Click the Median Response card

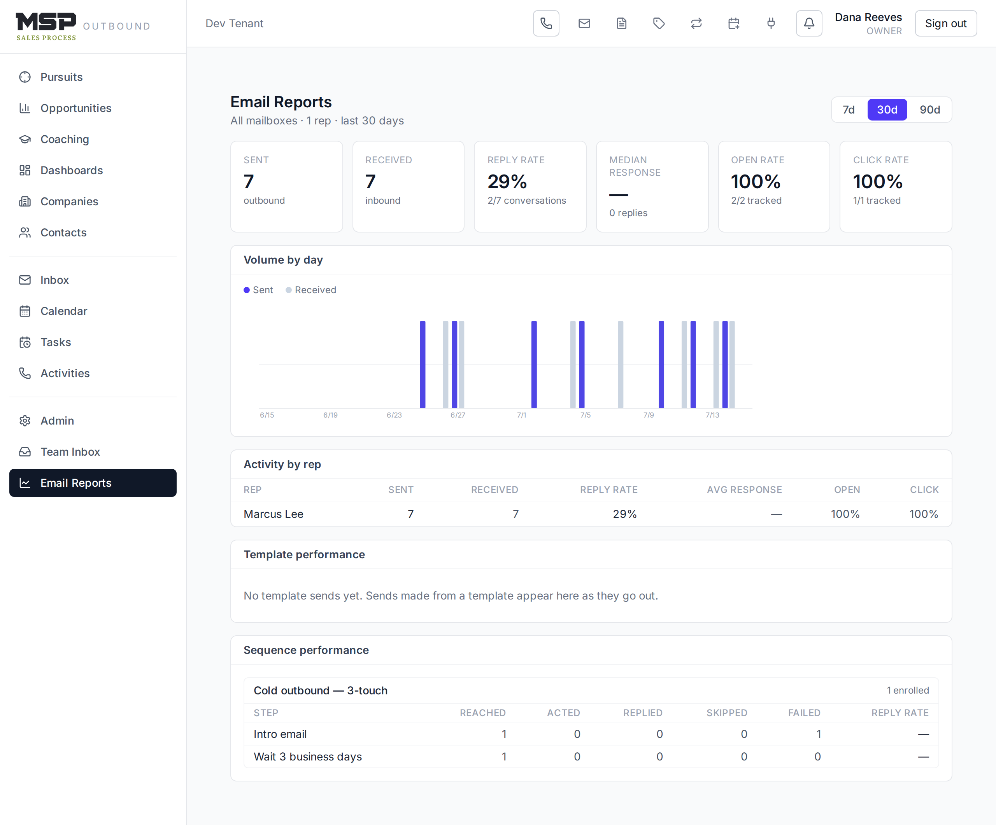(652, 186)
